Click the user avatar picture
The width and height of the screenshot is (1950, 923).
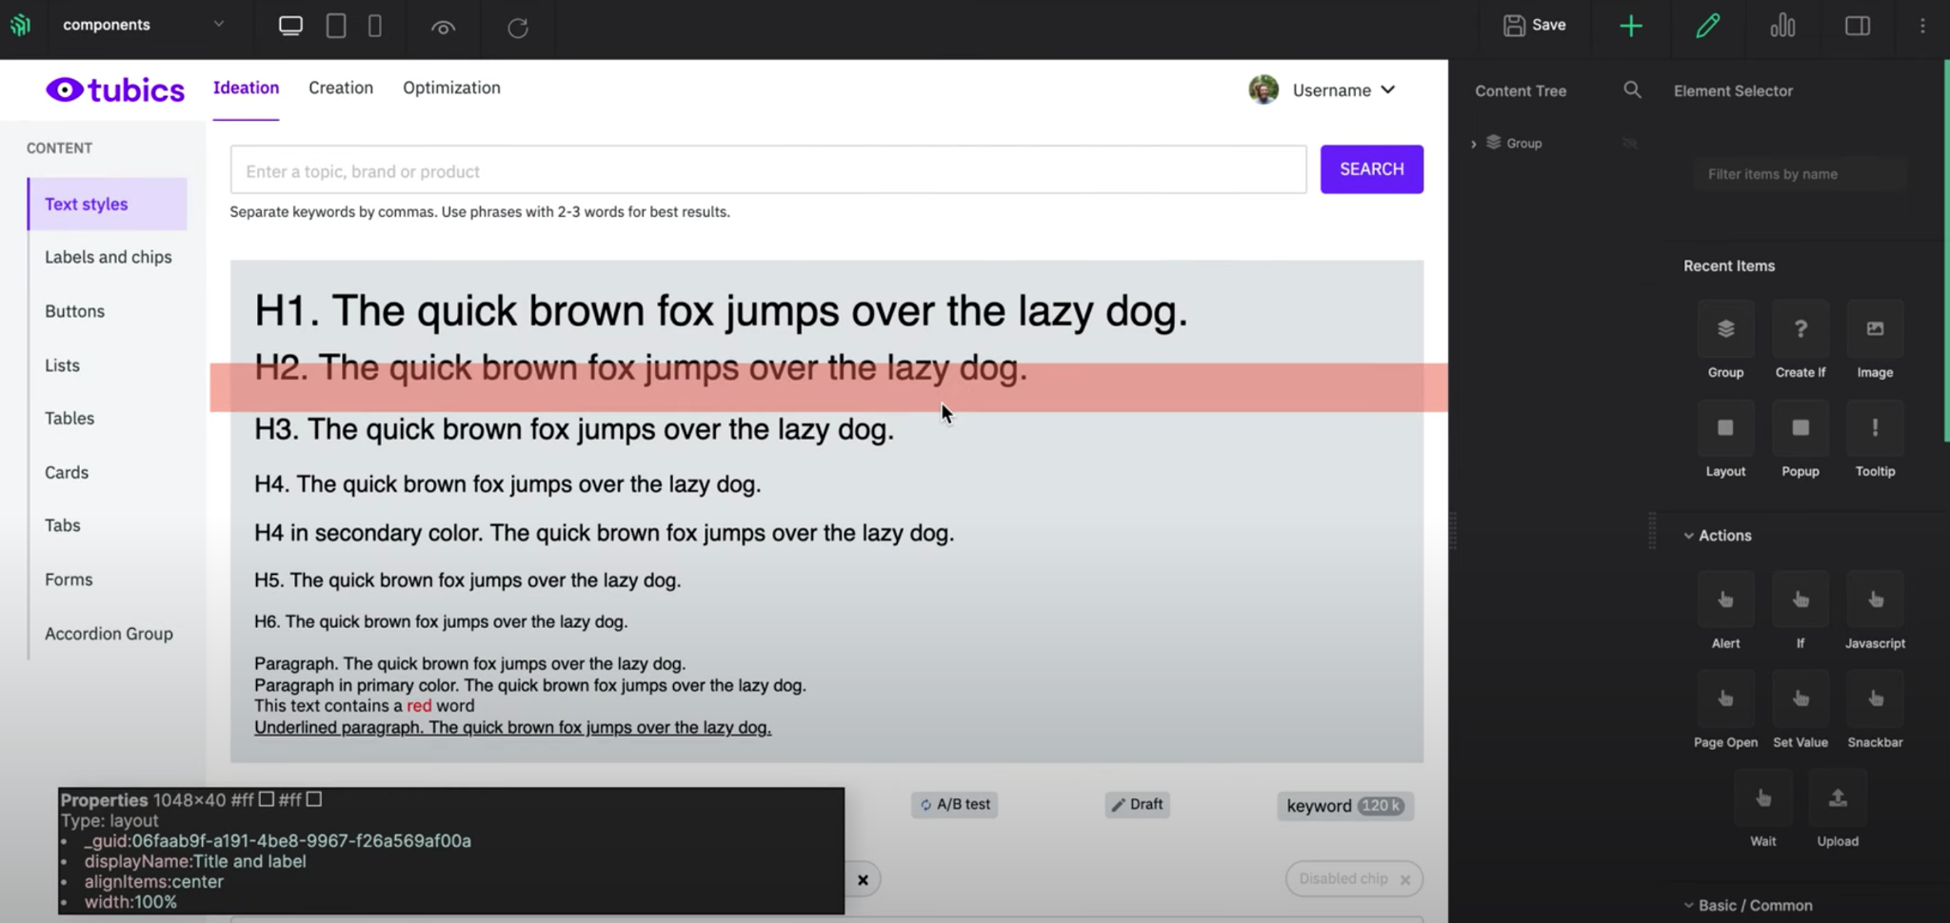click(1264, 89)
